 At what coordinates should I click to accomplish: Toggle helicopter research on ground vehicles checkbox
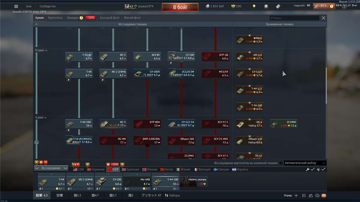tap(281, 163)
